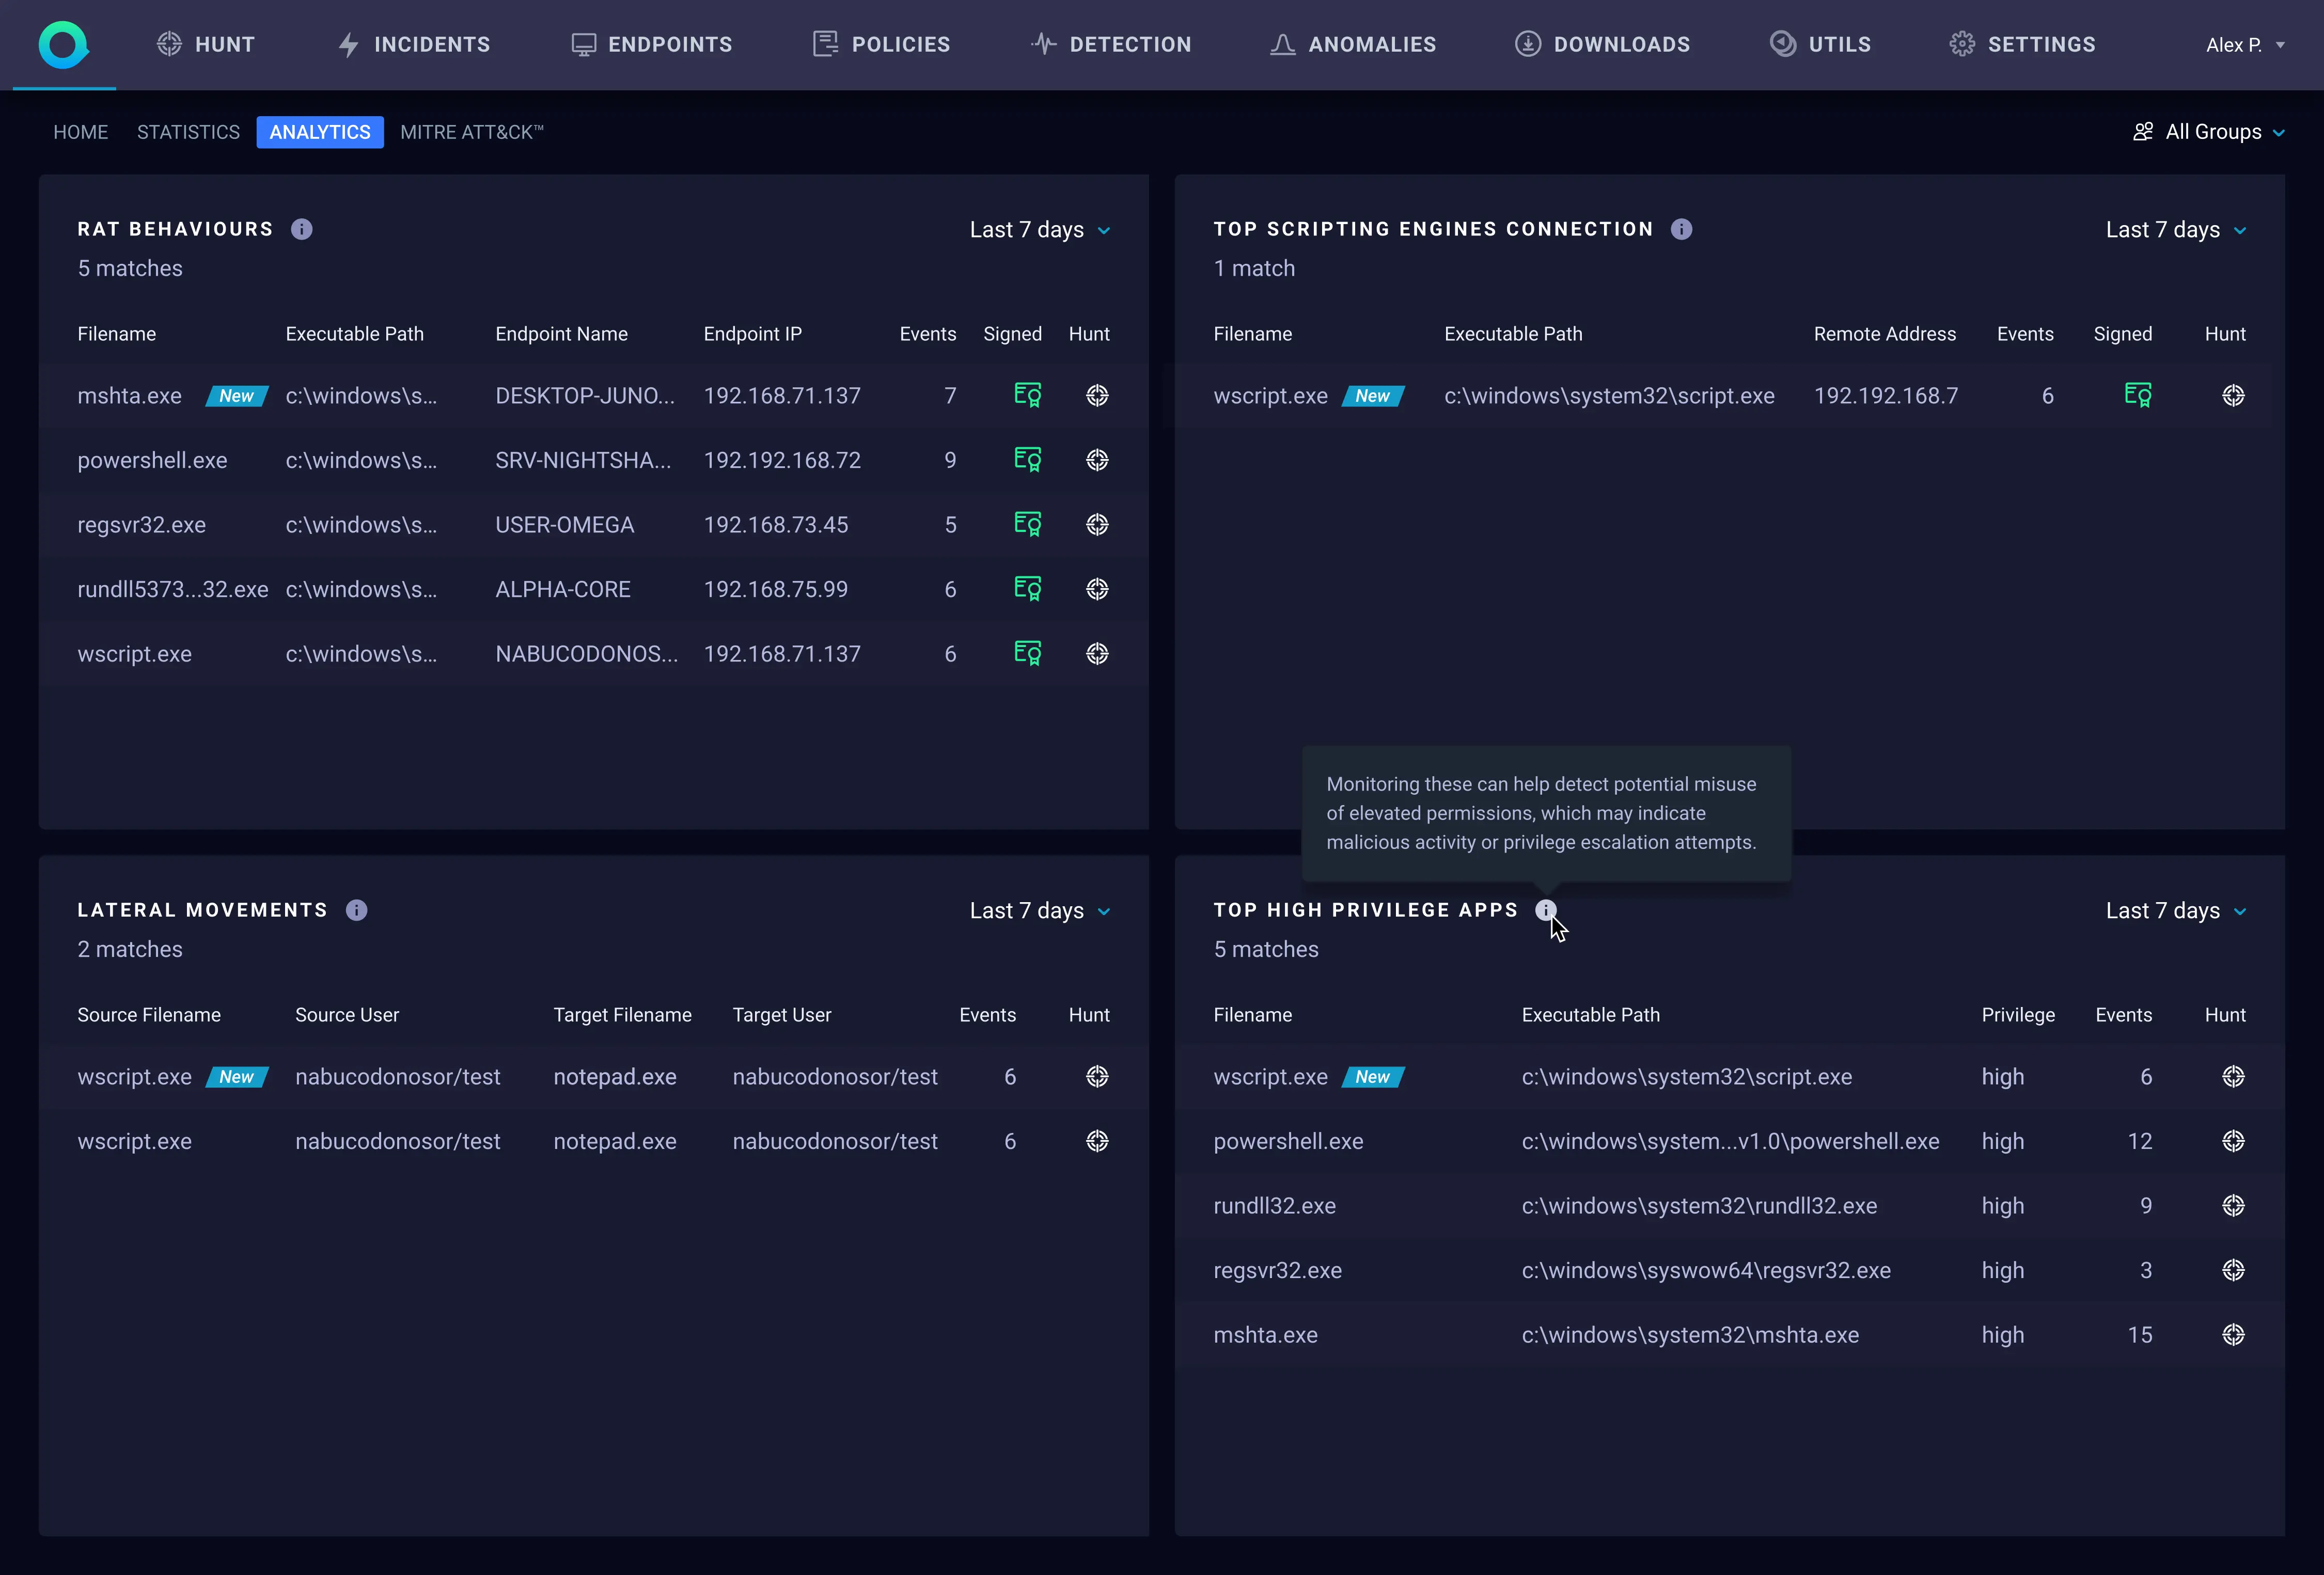Viewport: 2324px width, 1575px height.
Task: Click the app logo in top-left corner
Action: [x=64, y=45]
